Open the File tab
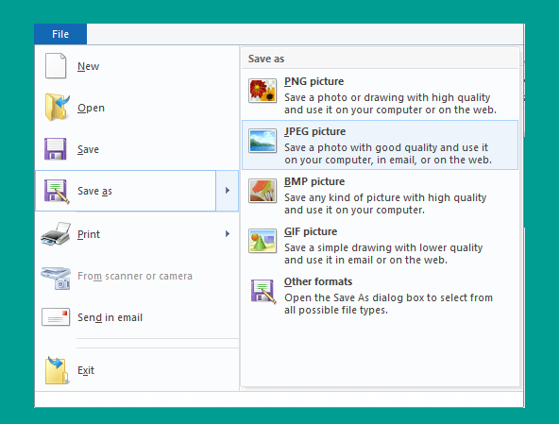Viewport: 559px width, 424px height. tap(60, 34)
